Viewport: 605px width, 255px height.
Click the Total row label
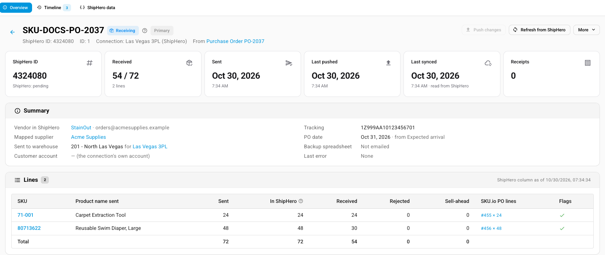pyautogui.click(x=23, y=242)
